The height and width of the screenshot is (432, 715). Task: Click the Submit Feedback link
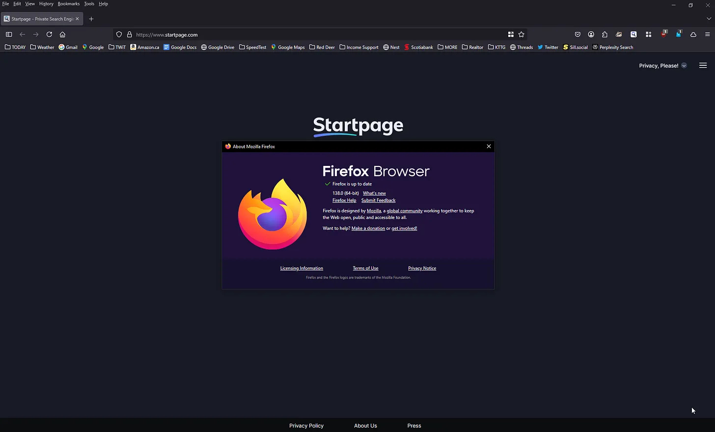click(x=378, y=200)
